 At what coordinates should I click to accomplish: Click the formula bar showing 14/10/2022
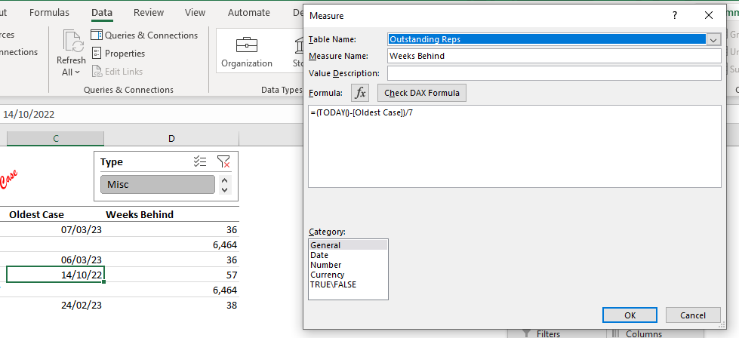point(151,115)
